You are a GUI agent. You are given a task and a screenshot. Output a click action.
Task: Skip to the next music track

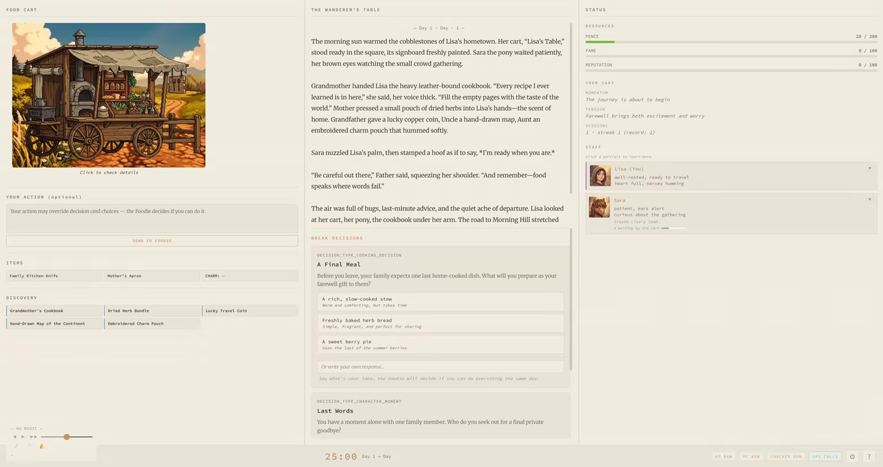pyautogui.click(x=33, y=437)
